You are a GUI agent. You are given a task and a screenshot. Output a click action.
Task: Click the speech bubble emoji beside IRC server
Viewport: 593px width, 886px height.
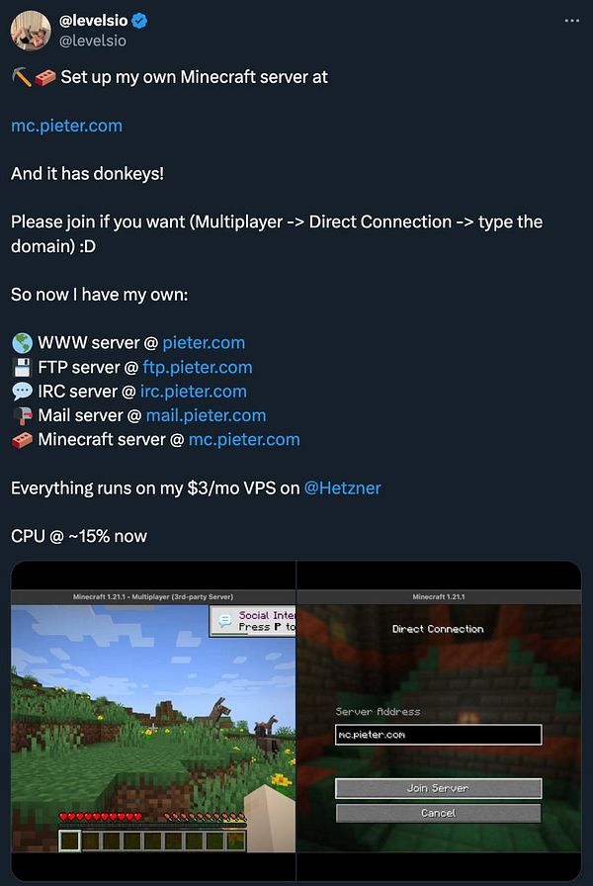click(x=22, y=392)
